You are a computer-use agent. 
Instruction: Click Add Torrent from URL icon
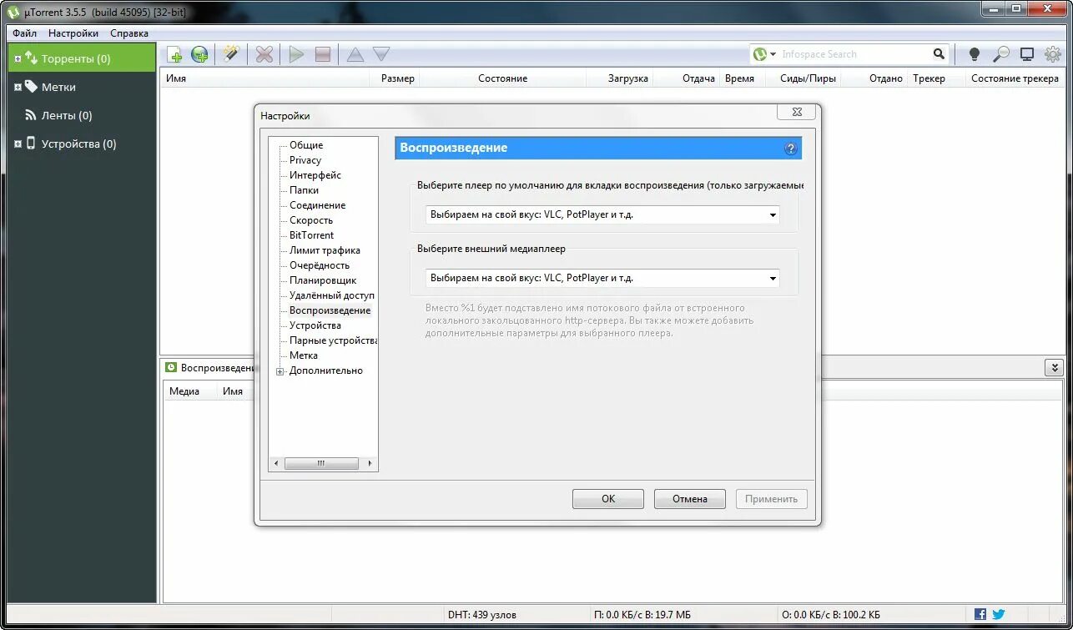(x=199, y=55)
